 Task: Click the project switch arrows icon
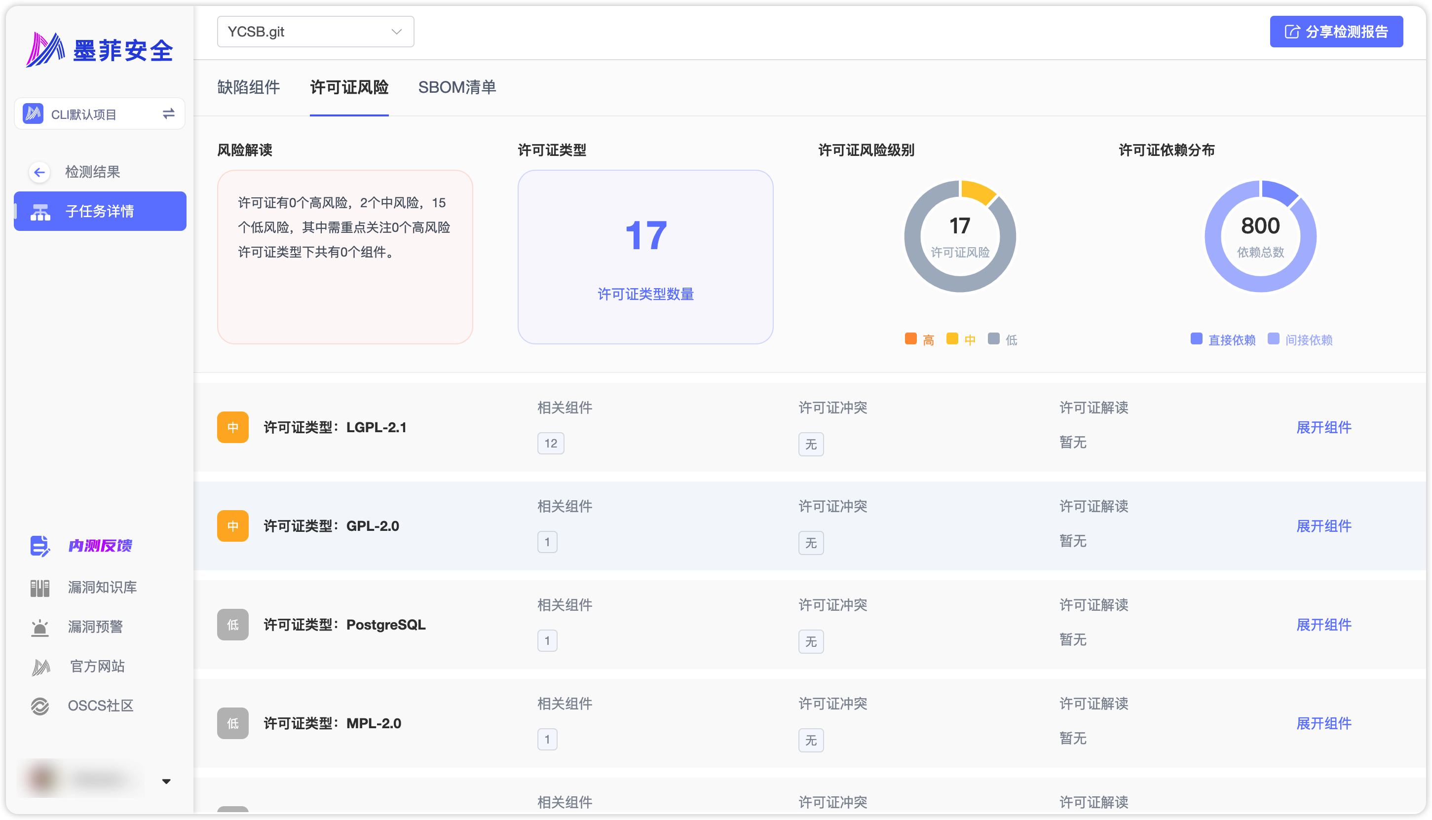[x=168, y=114]
